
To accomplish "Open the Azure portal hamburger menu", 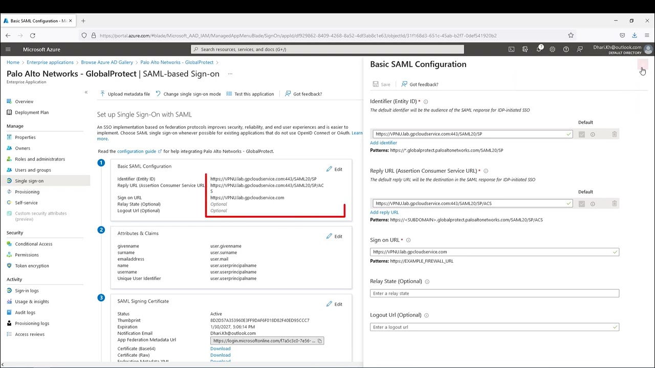I will tap(8, 50).
